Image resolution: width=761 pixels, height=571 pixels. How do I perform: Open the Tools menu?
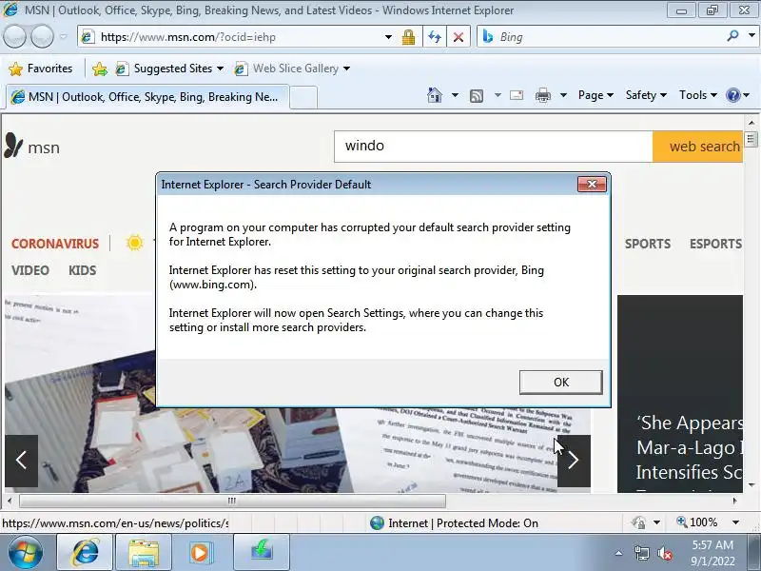[697, 95]
